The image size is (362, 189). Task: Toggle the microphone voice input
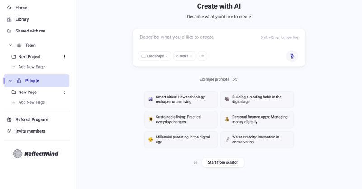coord(292,56)
